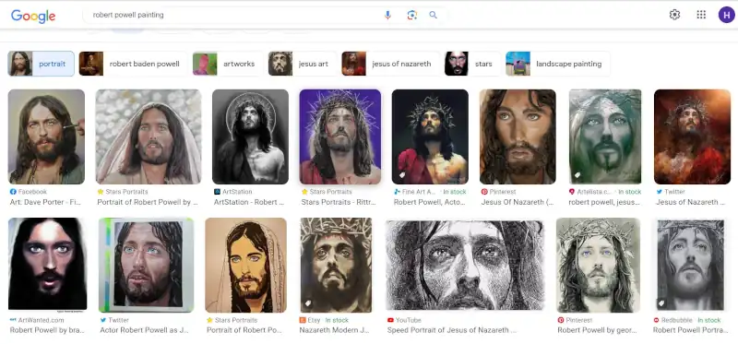Open 'Speed Portrait of Jesus of Nazareth' link
This screenshot has height=344, width=738.
click(451, 330)
